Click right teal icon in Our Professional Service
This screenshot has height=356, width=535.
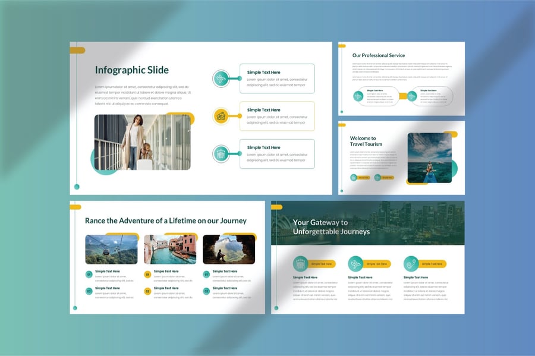(x=411, y=96)
